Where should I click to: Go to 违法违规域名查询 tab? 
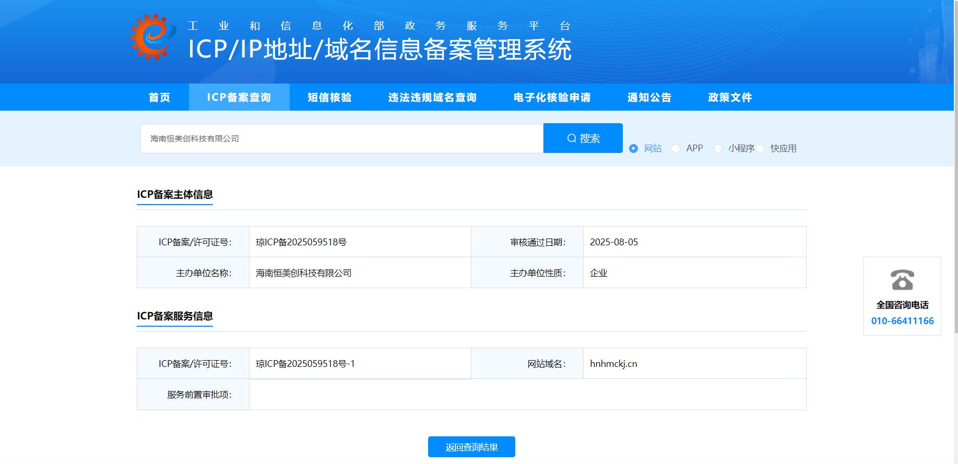tap(432, 98)
